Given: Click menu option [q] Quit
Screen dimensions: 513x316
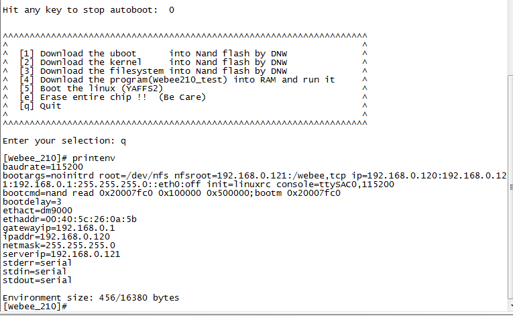Looking at the screenshot, I should tap(40, 106).
